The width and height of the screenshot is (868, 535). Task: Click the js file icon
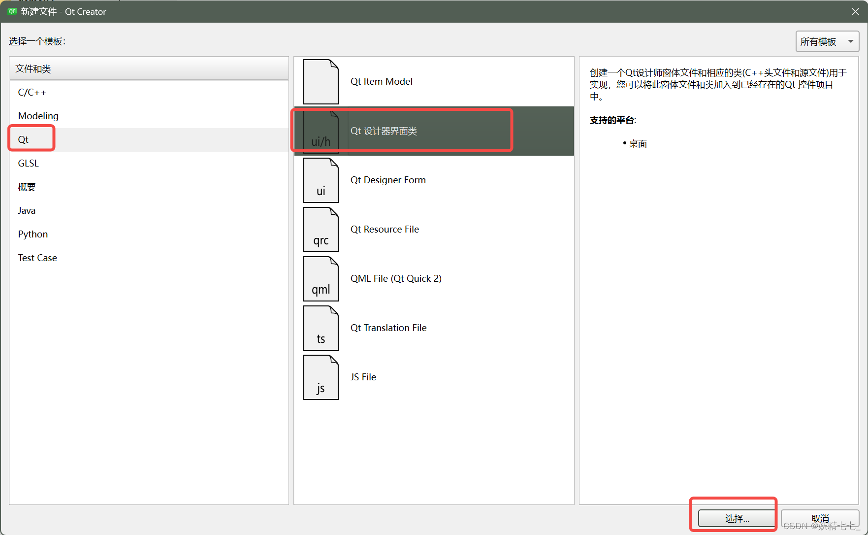click(x=321, y=377)
